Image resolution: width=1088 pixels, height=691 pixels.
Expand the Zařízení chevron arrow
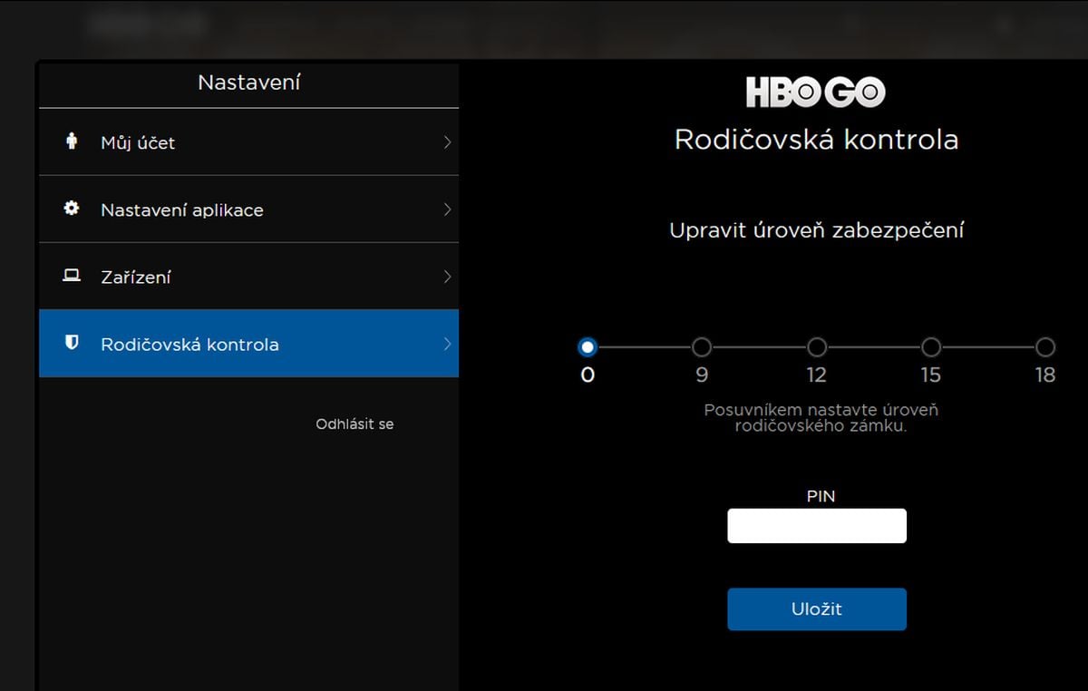coord(447,277)
